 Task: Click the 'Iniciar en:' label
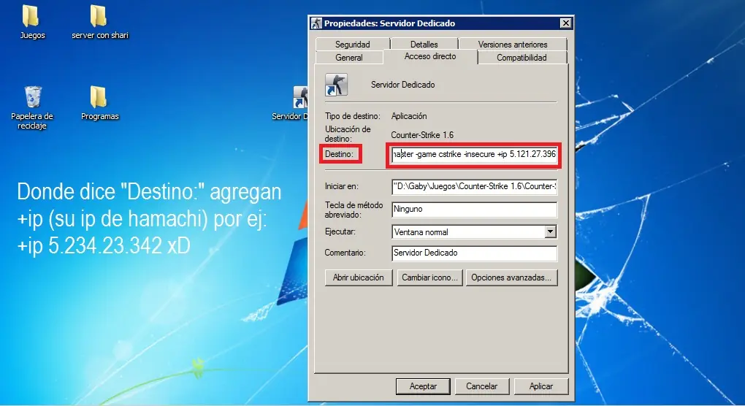click(x=342, y=186)
